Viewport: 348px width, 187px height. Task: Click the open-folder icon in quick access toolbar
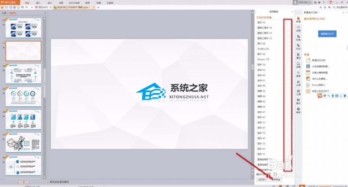pyautogui.click(x=2, y=7)
